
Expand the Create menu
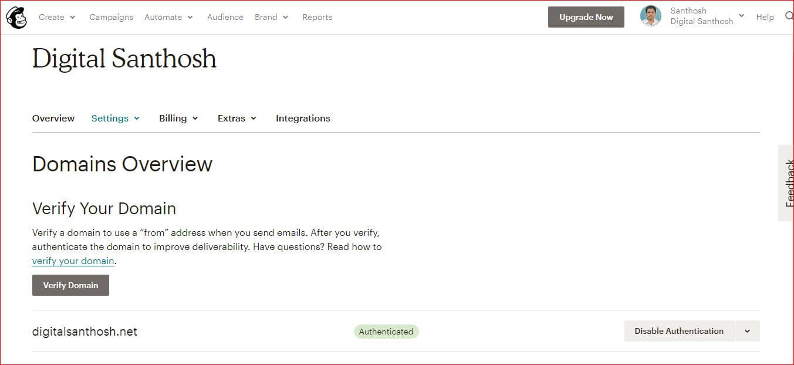click(57, 17)
